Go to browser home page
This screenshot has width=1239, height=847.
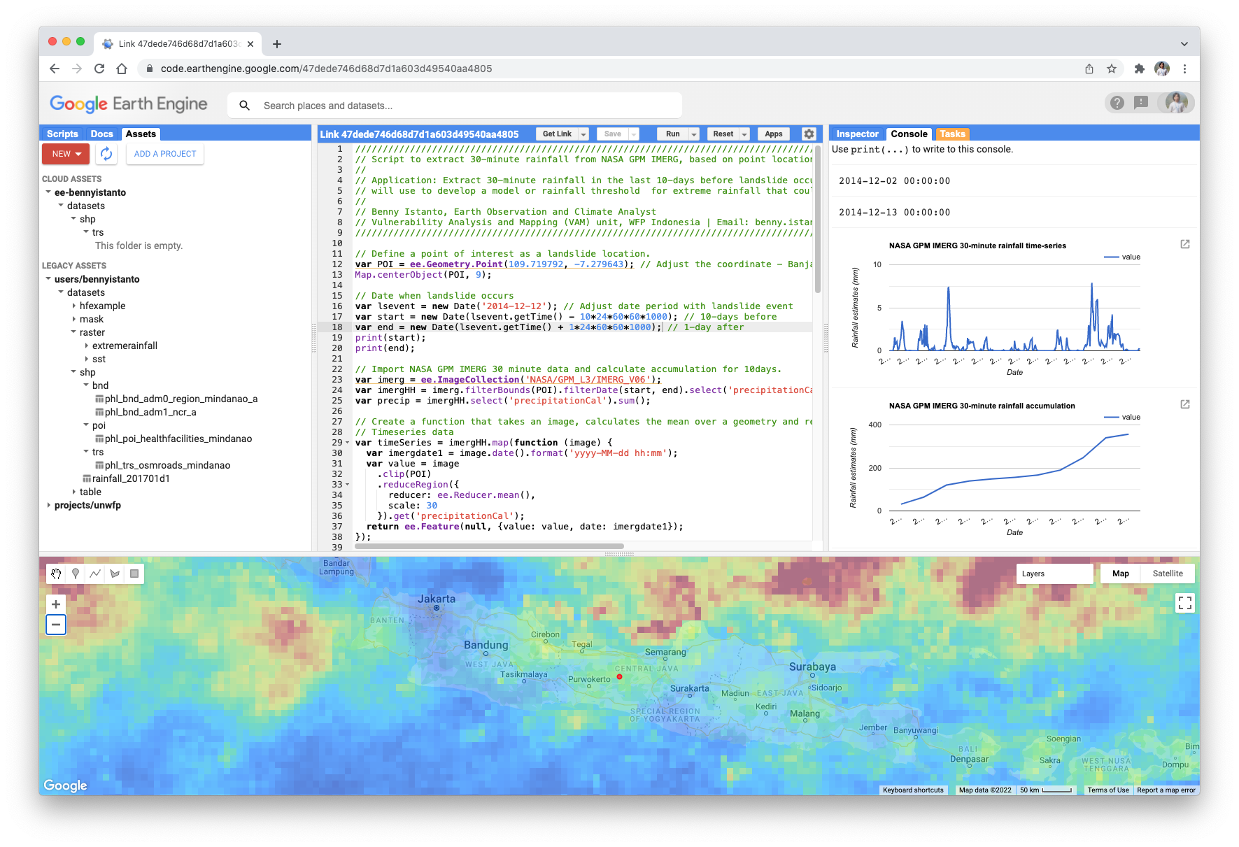(x=122, y=69)
